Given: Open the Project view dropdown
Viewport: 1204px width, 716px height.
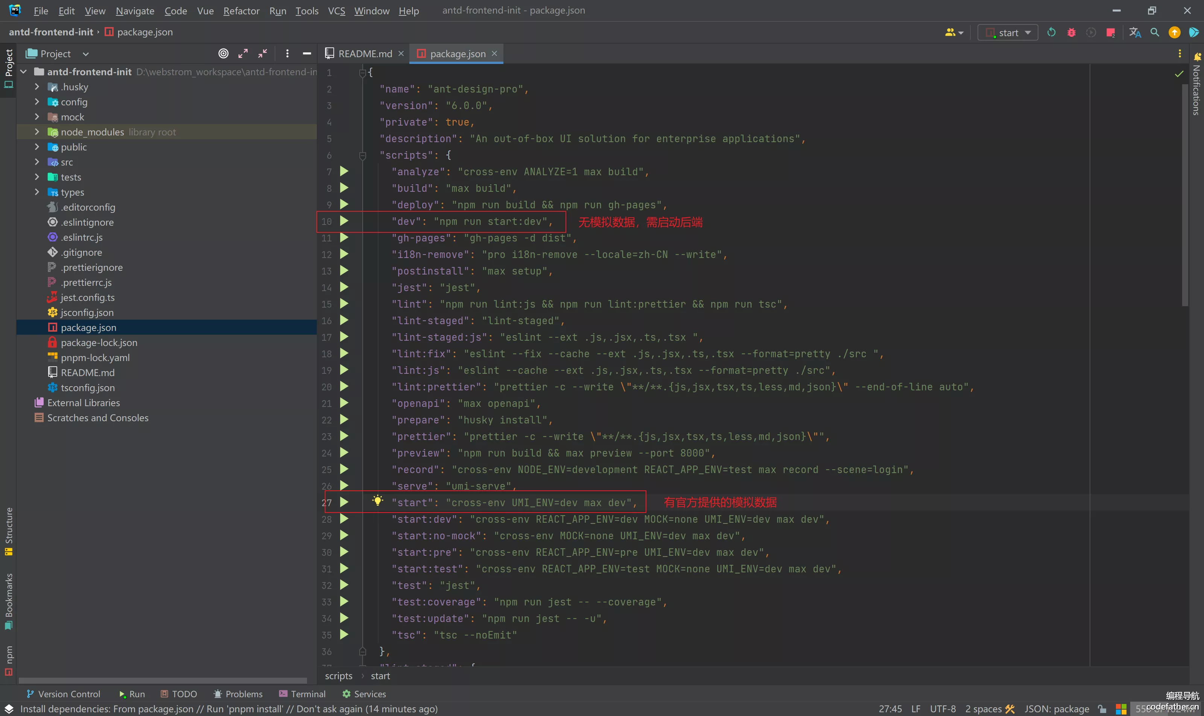Looking at the screenshot, I should [85, 54].
